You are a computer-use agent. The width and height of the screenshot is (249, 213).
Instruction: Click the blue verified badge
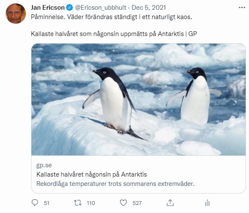tap(69, 8)
